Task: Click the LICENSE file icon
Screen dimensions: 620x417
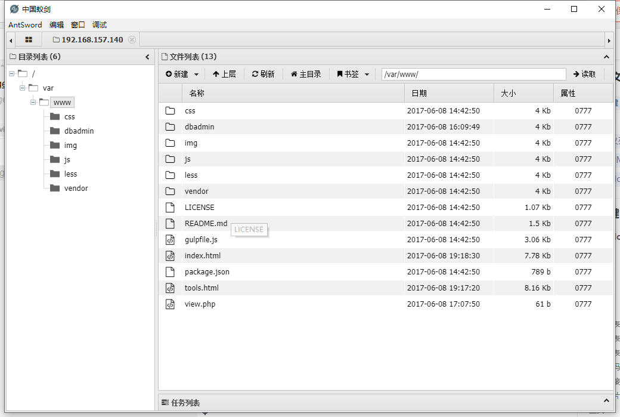Action: (x=170, y=208)
